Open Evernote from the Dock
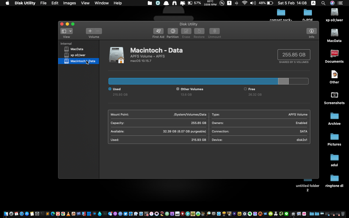This screenshot has height=218, width=349. 250,214
